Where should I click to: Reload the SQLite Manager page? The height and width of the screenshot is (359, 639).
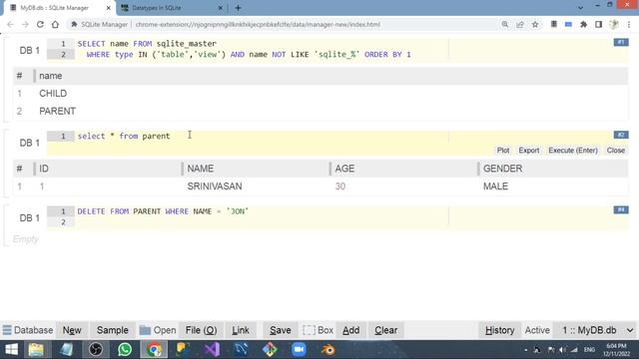pyautogui.click(x=40, y=24)
